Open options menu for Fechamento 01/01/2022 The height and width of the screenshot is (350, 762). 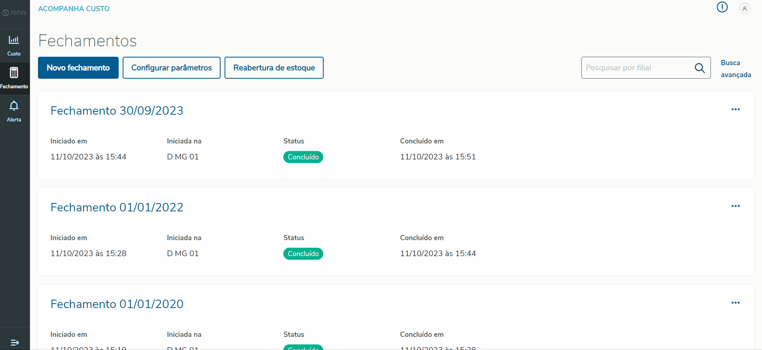[x=736, y=206]
